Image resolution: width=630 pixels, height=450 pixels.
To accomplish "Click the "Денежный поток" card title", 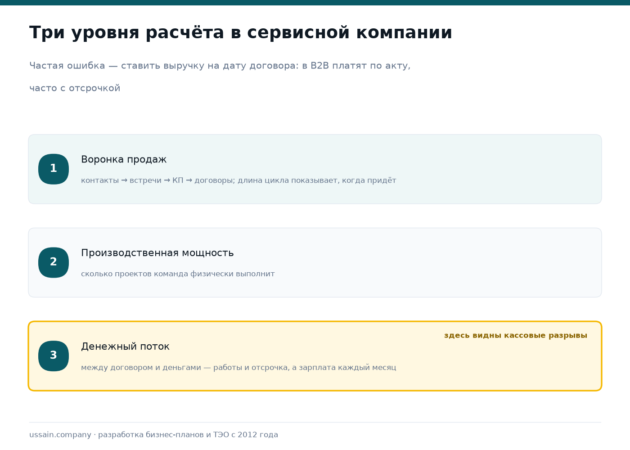I will (125, 346).
